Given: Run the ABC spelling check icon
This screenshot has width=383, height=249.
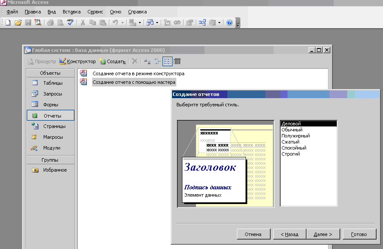Looking at the screenshot, I should pyautogui.click(x=70, y=23).
